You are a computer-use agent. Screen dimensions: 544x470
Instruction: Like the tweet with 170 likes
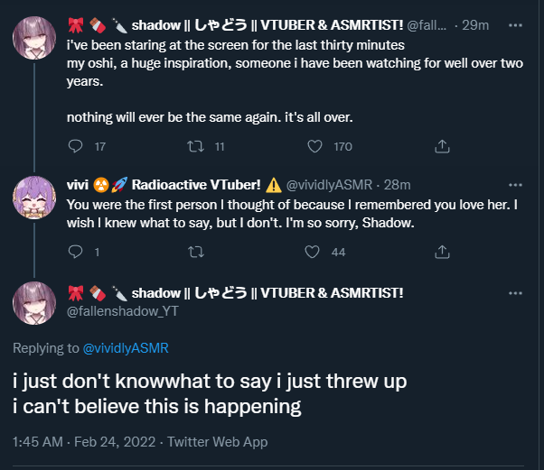pos(315,145)
